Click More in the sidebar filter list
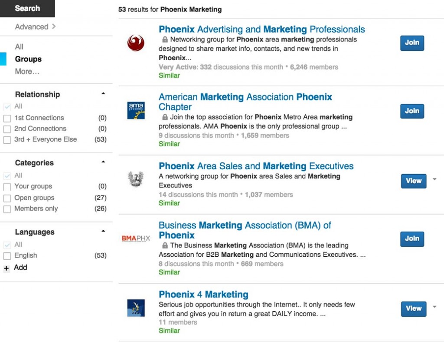 click(27, 71)
